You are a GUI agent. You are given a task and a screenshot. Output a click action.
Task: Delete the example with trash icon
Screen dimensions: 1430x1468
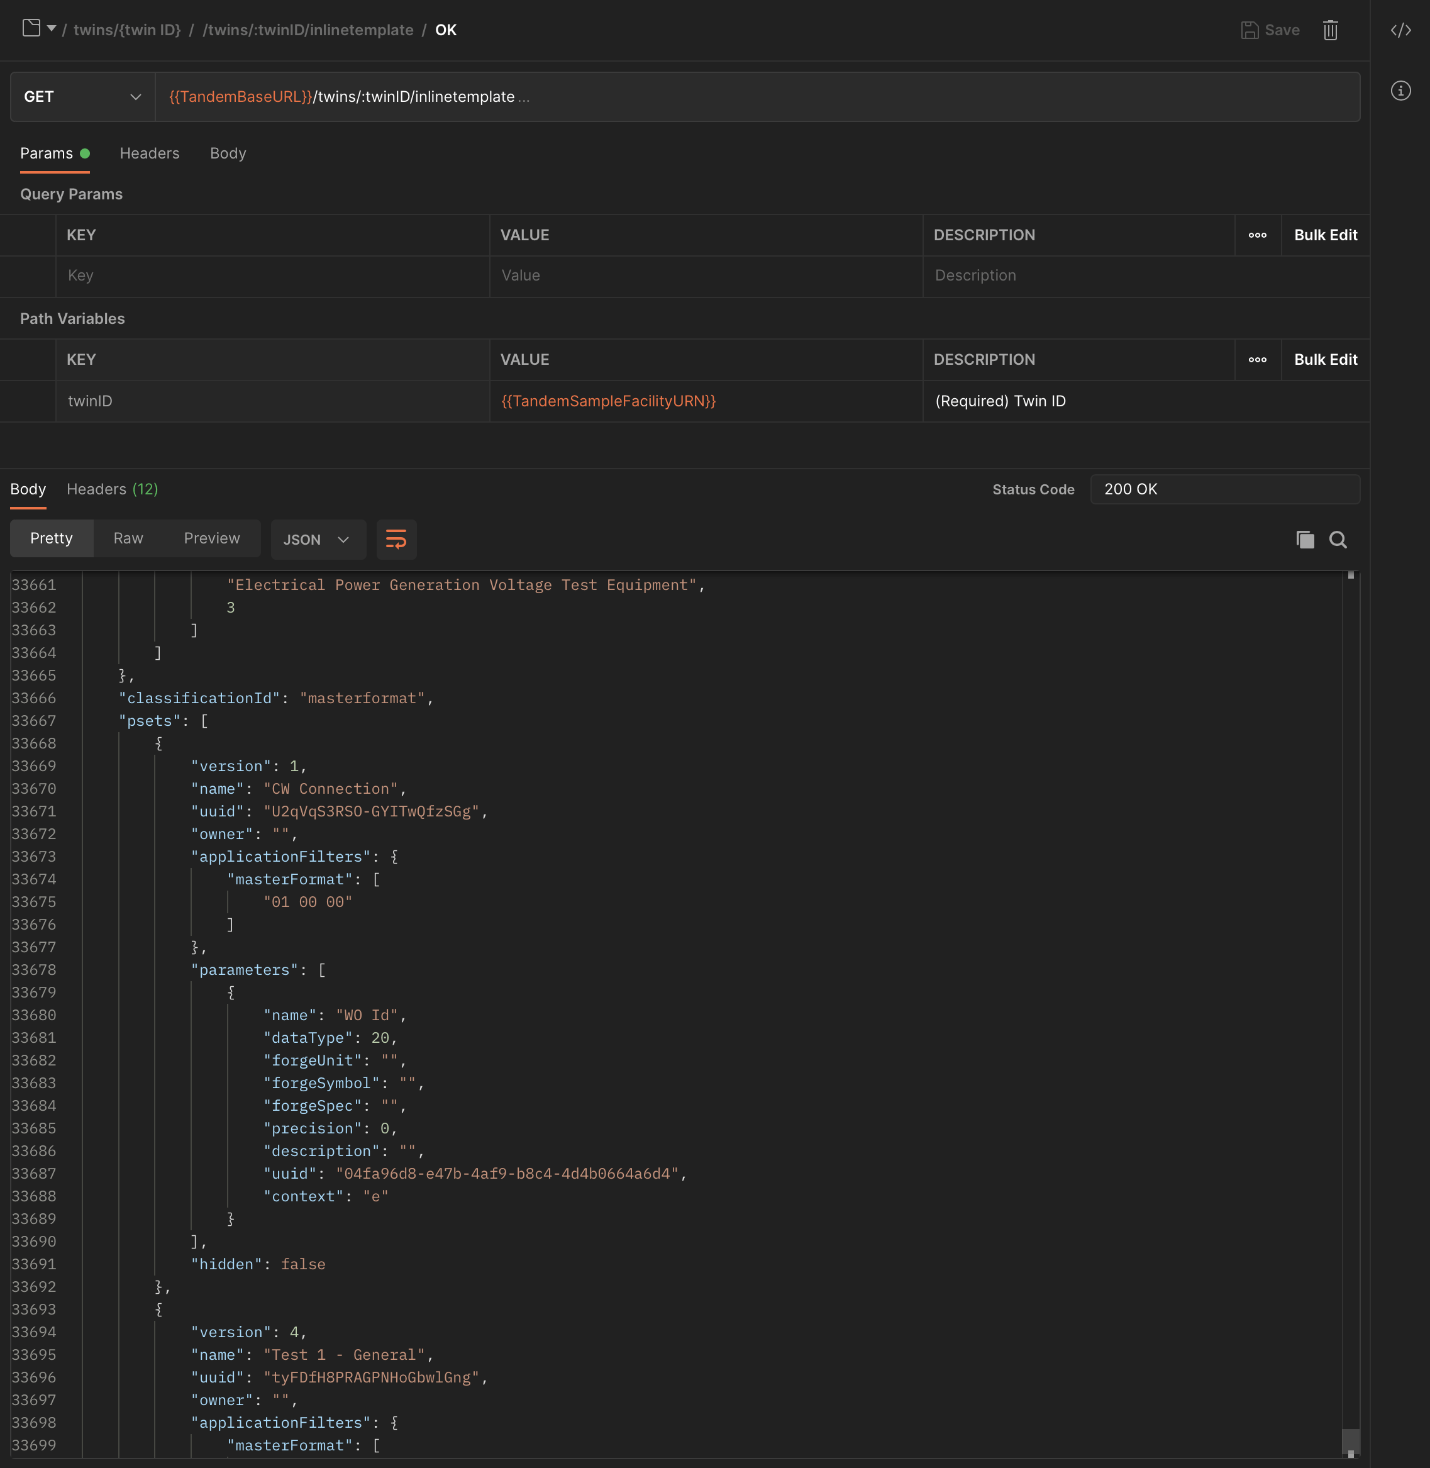(x=1330, y=30)
